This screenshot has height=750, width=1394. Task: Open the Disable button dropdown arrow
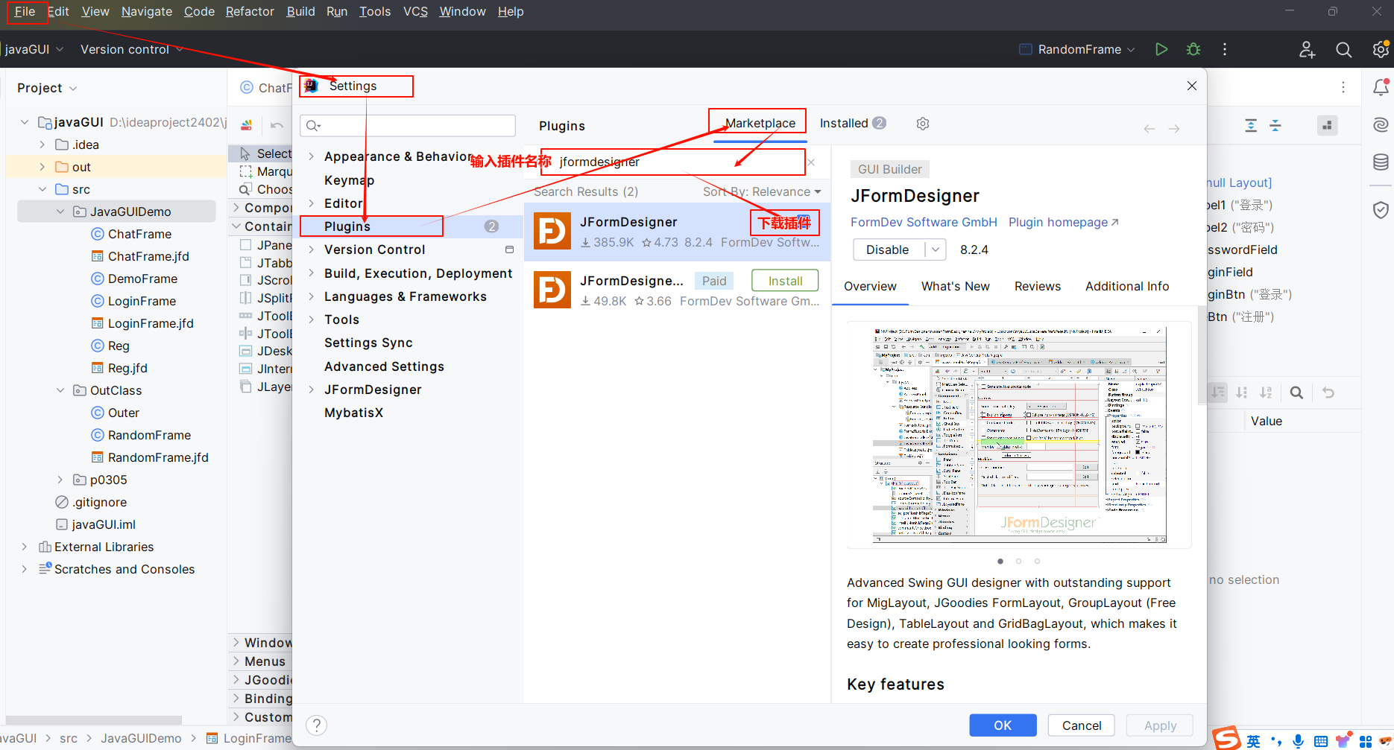click(936, 250)
